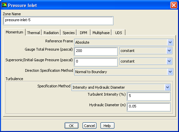Open turbulence Specification Method dropdown

(121, 87)
